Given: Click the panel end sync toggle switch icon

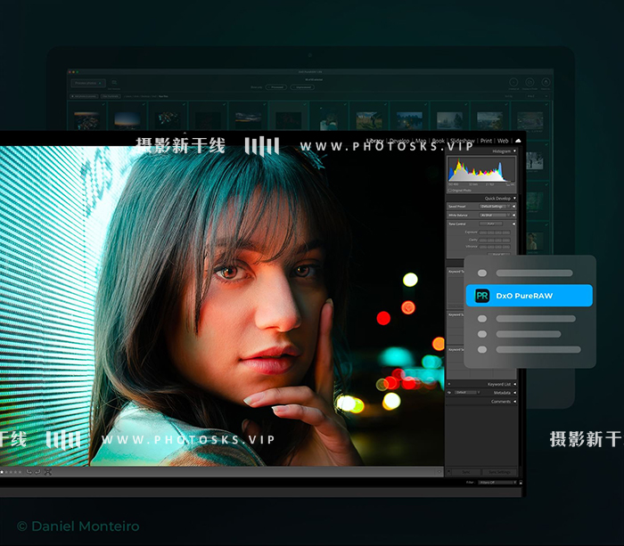Looking at the screenshot, I should coord(449,472).
